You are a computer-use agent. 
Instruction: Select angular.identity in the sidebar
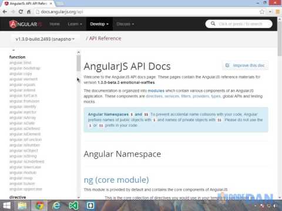coord(23,107)
